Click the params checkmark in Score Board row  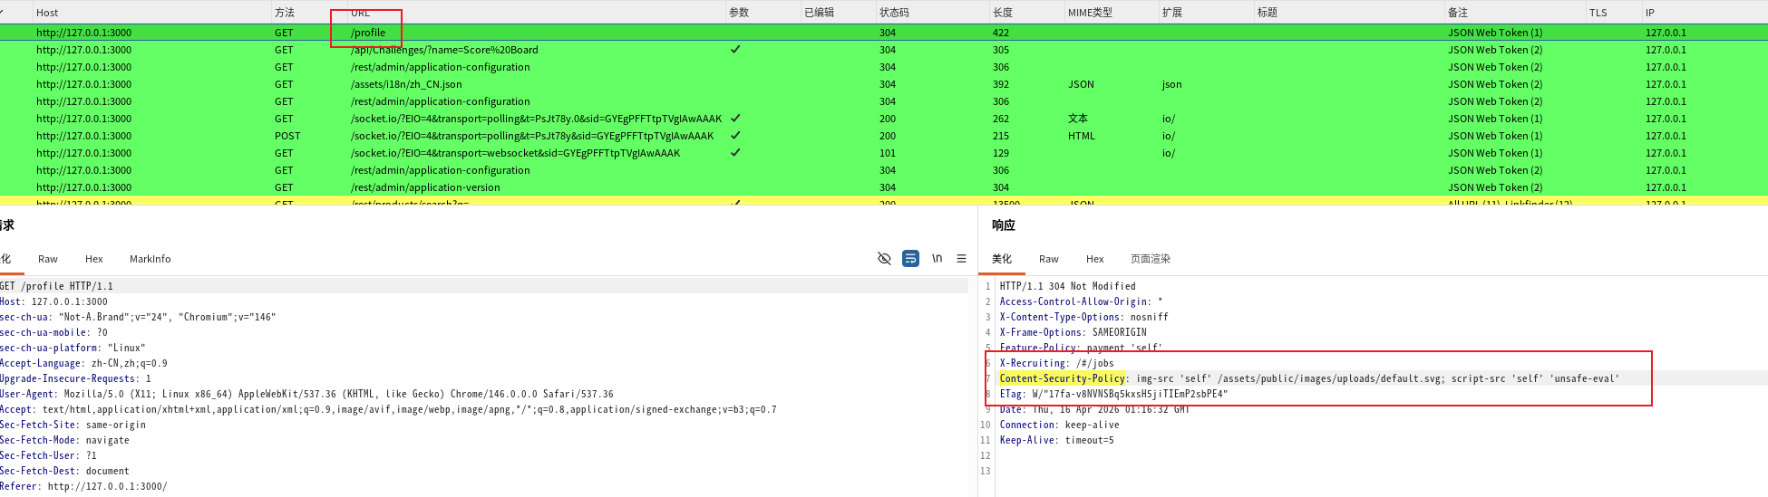click(735, 50)
